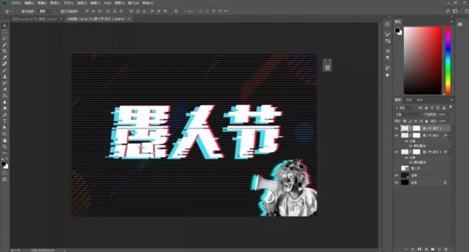Lock image pixels with the brush lock icon
Viewport: 469px width, 252px height.
point(410,122)
